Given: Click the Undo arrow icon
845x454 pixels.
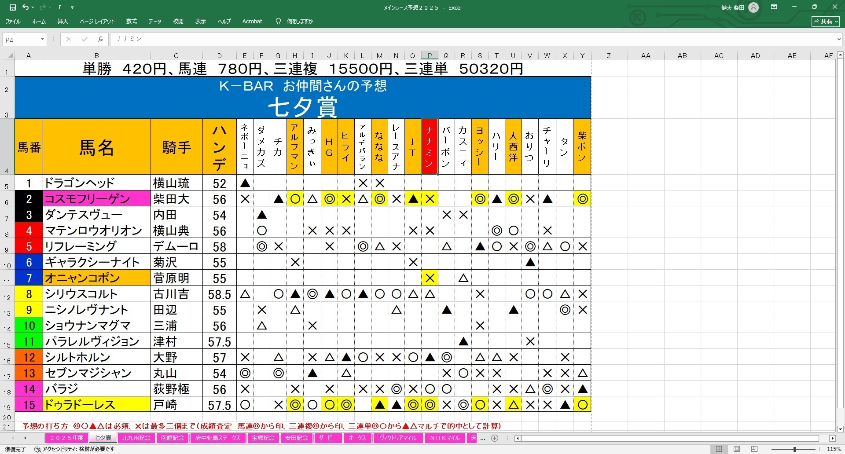Looking at the screenshot, I should tap(26, 7).
